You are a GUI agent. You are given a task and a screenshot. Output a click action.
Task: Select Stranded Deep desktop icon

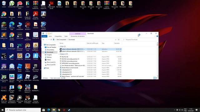pyautogui.click(x=27, y=47)
